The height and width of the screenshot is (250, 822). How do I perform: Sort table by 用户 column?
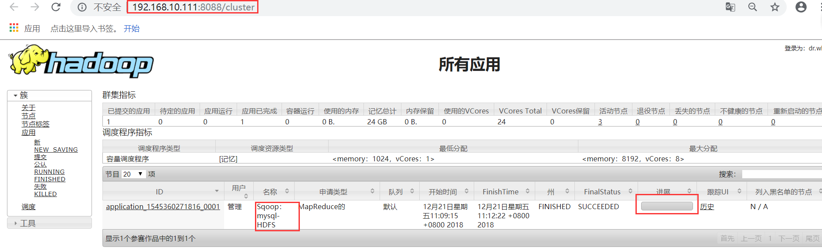pos(239,192)
